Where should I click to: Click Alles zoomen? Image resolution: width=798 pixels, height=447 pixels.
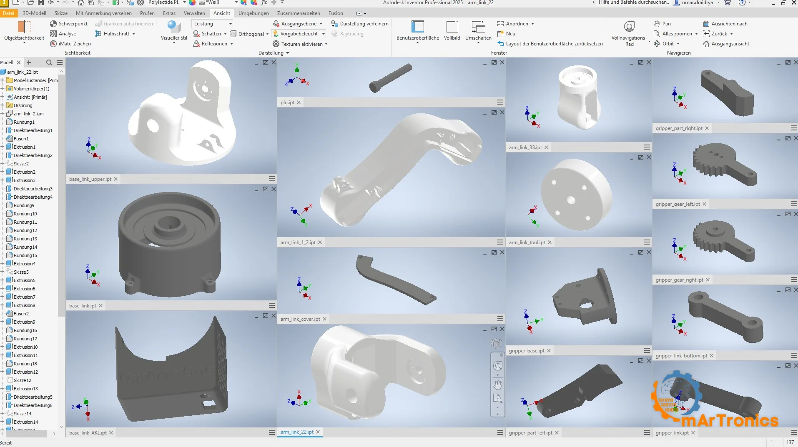[x=673, y=34]
